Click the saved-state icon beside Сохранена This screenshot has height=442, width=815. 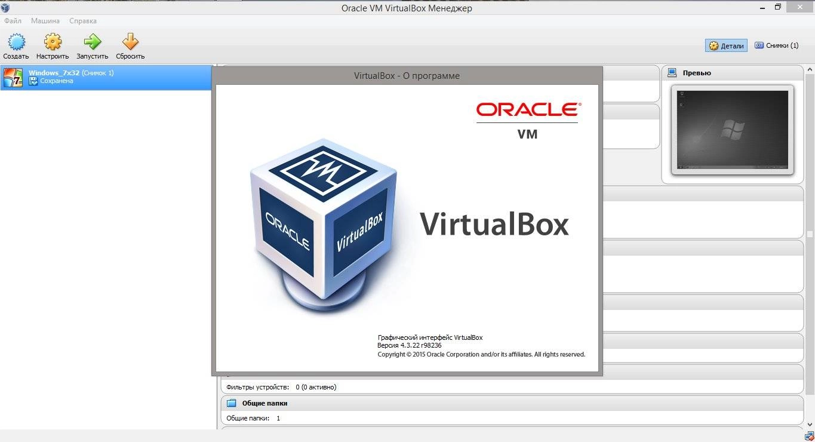(33, 81)
